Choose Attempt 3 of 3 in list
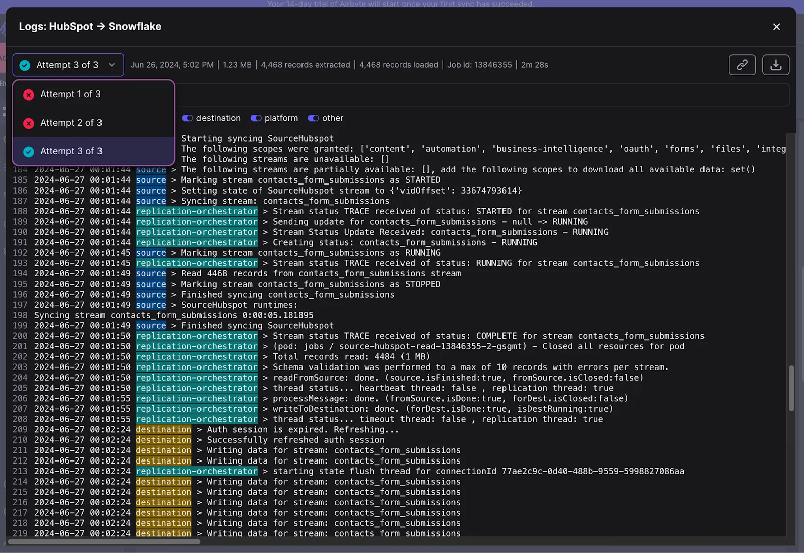This screenshot has width=804, height=553. (93, 151)
